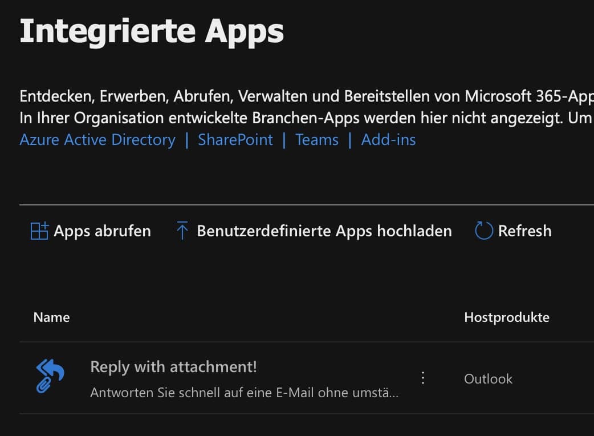Open the SharePoint link

[235, 140]
